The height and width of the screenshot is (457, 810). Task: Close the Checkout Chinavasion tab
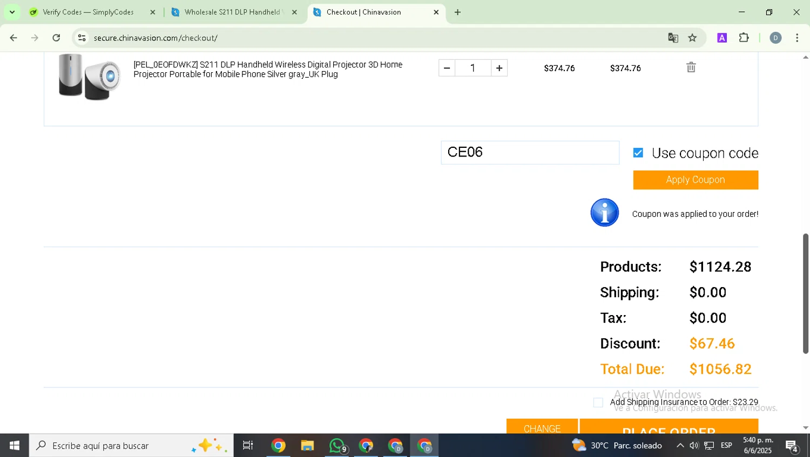point(436,12)
